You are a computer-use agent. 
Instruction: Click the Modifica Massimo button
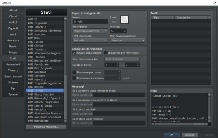[46, 127]
